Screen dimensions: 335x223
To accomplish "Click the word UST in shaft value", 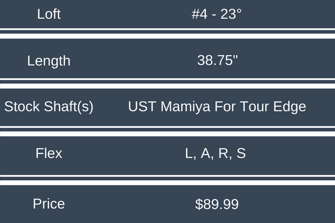I will point(140,107).
